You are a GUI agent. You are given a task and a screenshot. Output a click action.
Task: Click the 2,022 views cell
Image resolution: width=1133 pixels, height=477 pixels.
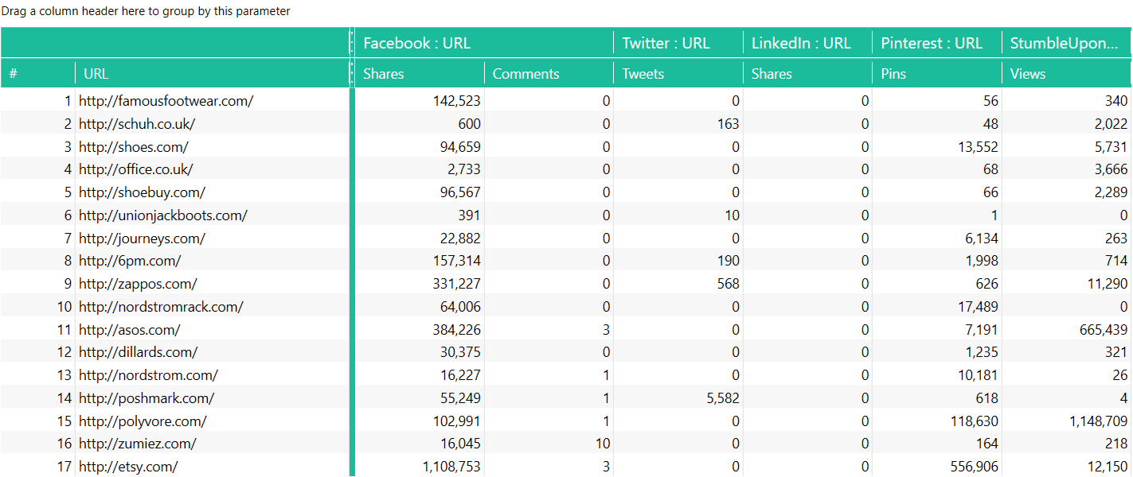click(x=1066, y=124)
